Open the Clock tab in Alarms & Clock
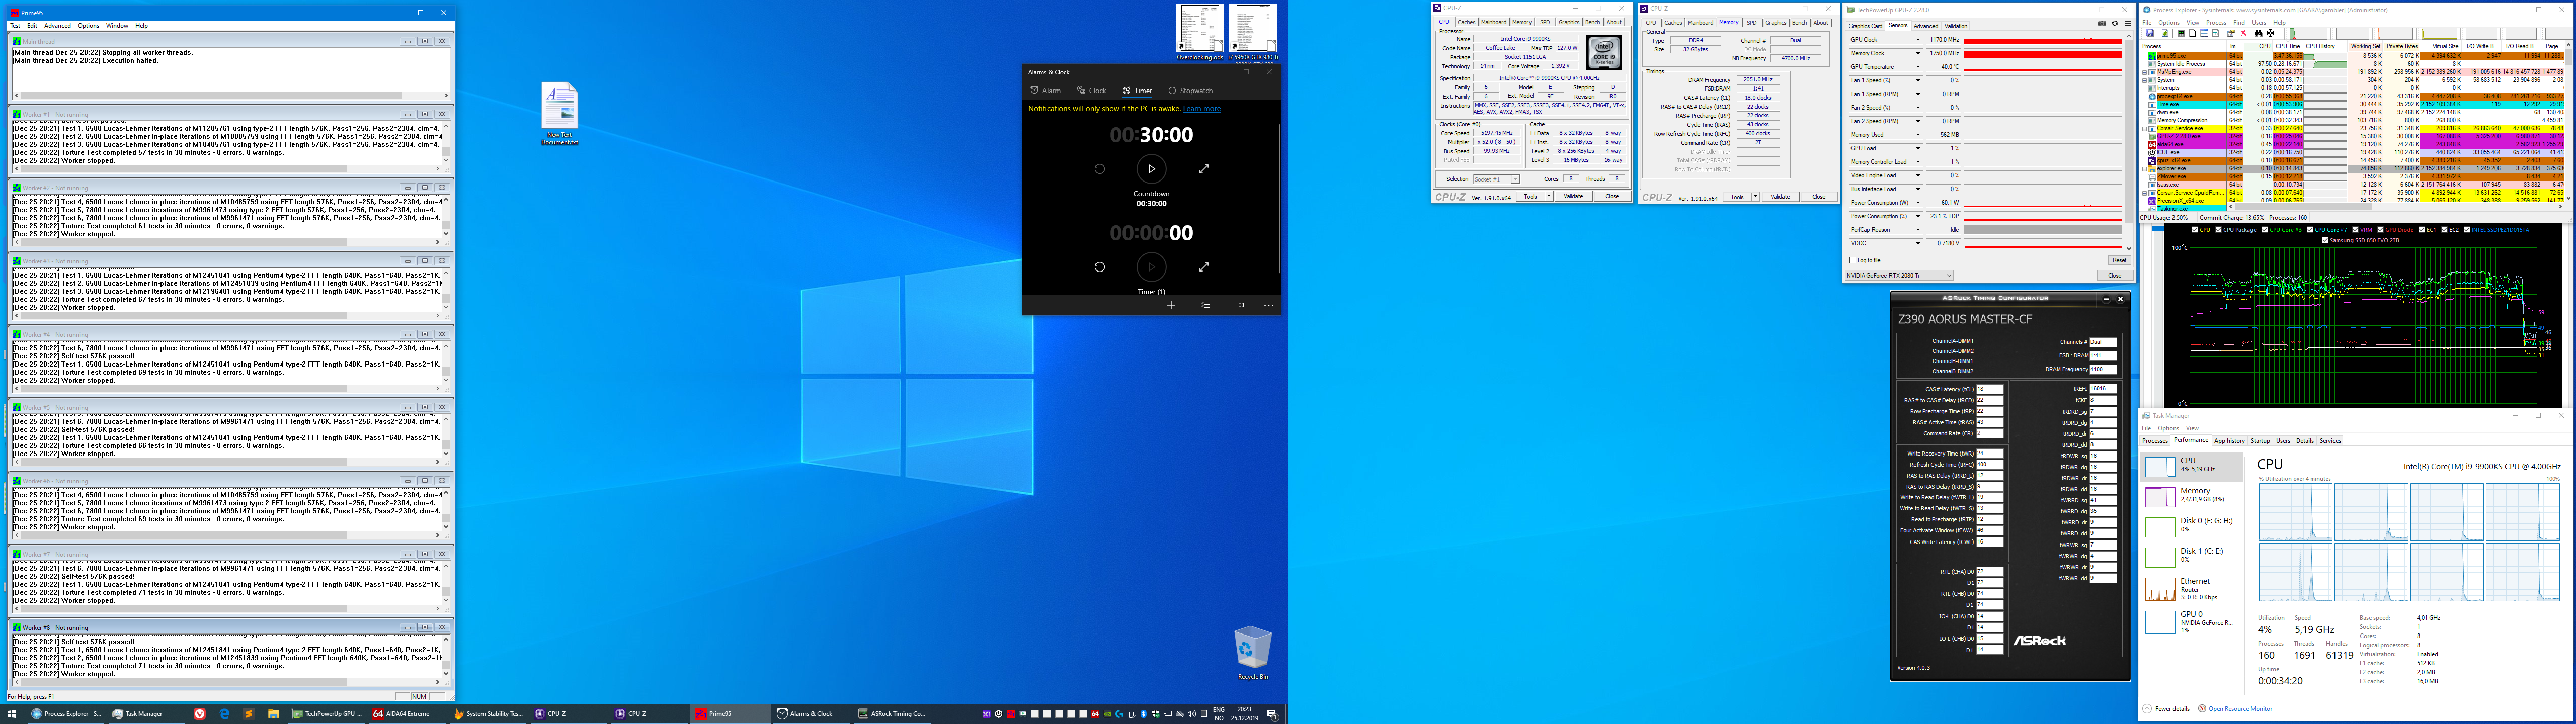The height and width of the screenshot is (724, 2576). point(1092,90)
